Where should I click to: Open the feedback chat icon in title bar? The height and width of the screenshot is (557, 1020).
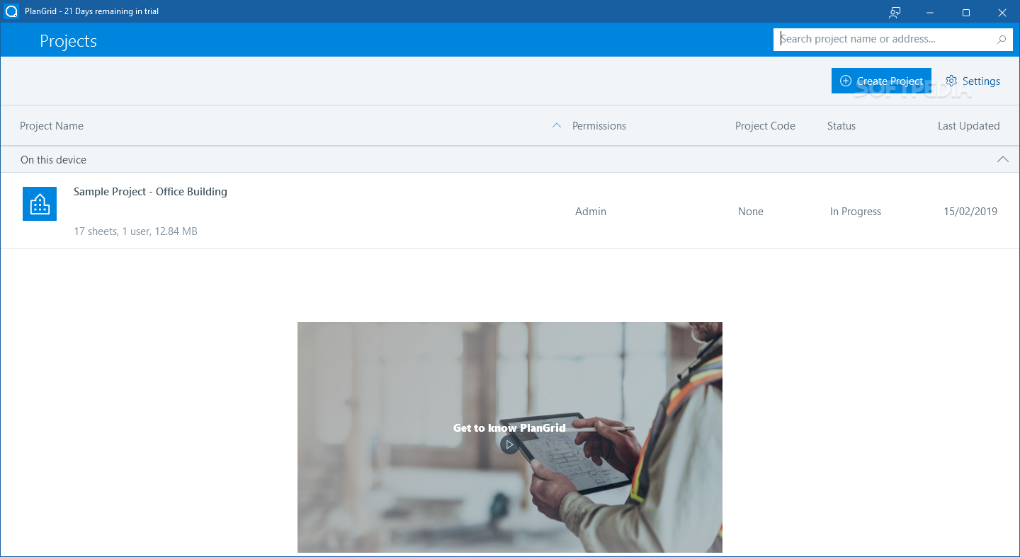(895, 12)
